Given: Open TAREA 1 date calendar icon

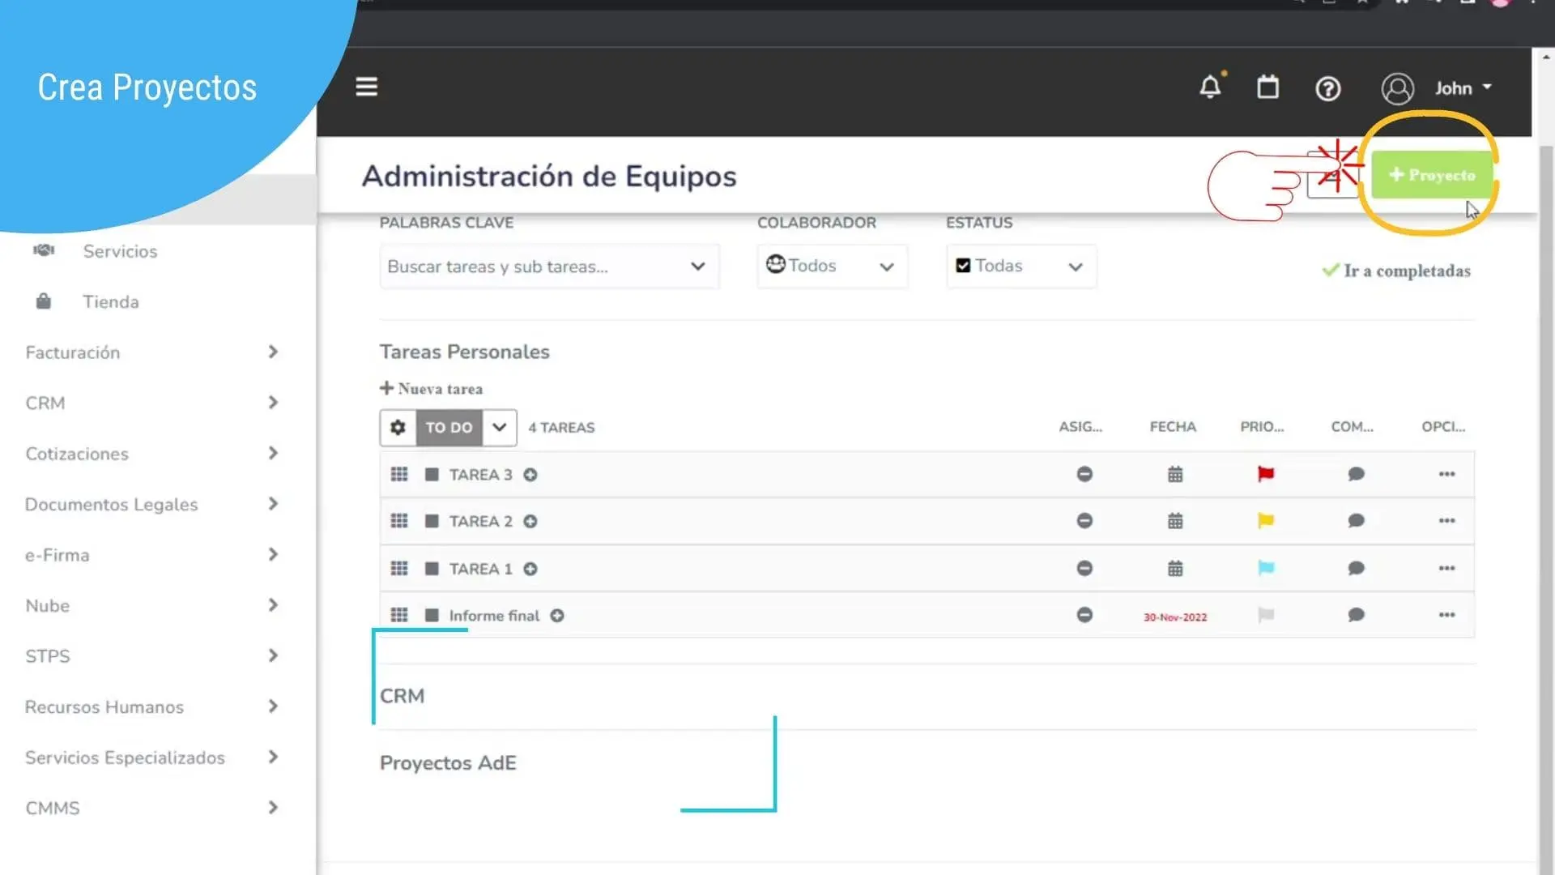Looking at the screenshot, I should point(1175,569).
